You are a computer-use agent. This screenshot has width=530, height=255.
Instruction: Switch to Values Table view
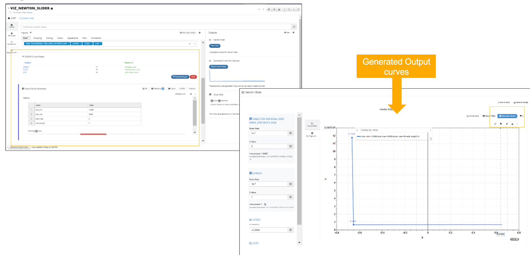(489, 116)
